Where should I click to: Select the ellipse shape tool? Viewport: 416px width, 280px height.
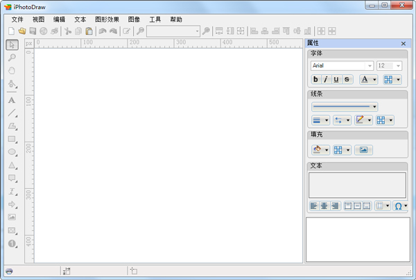click(x=12, y=152)
